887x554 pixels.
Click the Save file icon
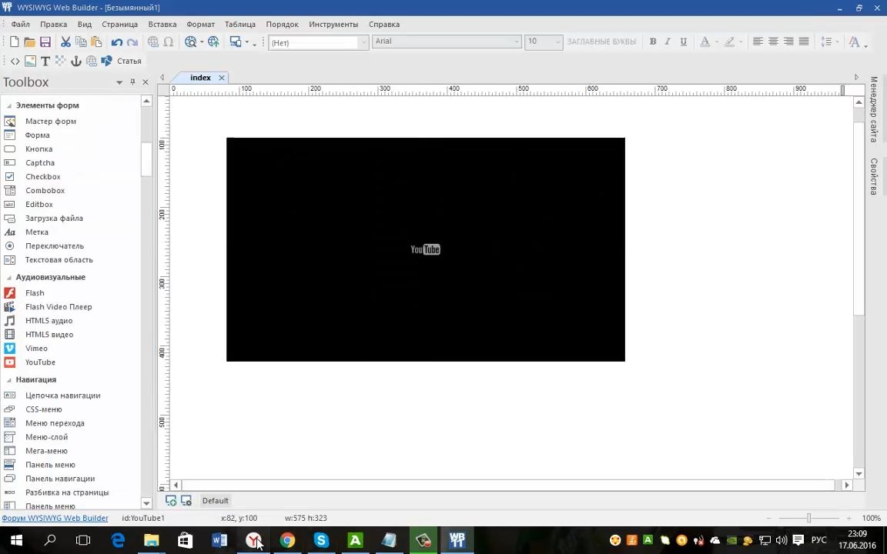(x=45, y=42)
